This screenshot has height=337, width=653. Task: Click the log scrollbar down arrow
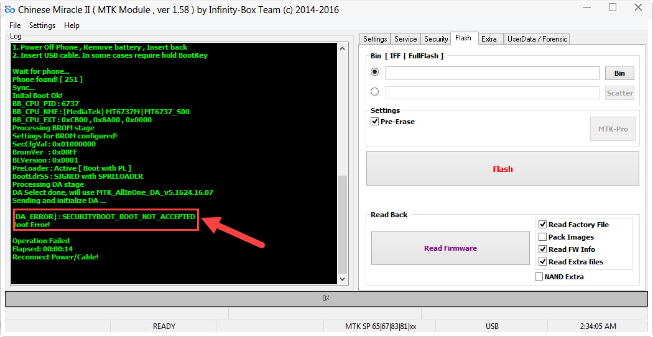point(342,279)
